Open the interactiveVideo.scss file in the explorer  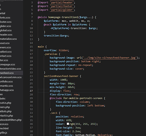11,69
